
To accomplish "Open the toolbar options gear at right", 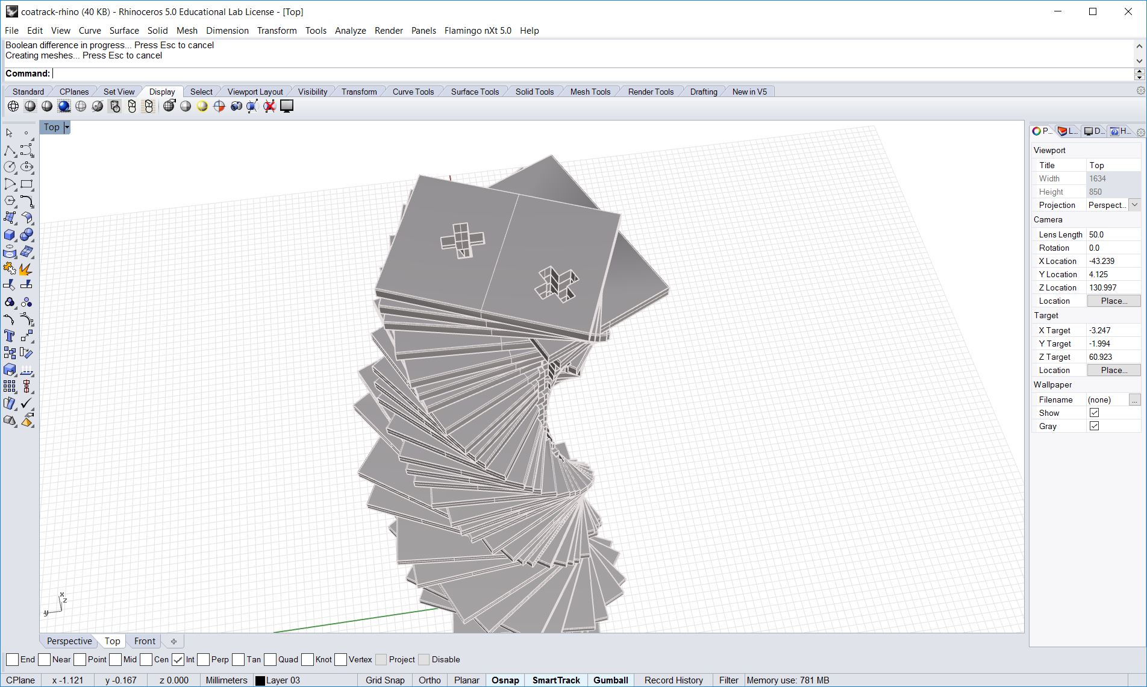I will (x=1140, y=90).
